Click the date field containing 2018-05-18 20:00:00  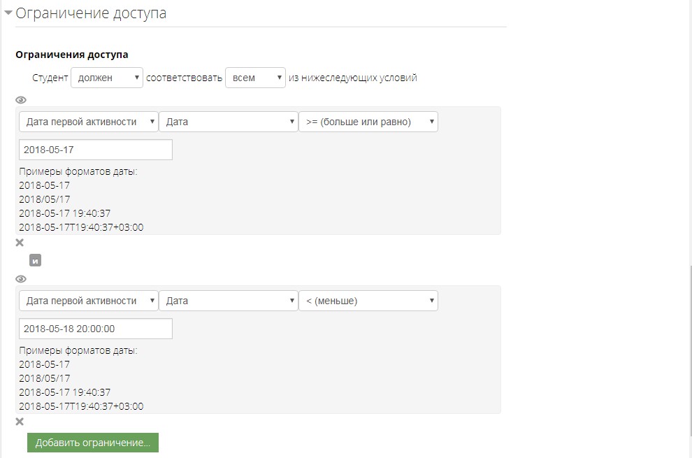point(96,329)
